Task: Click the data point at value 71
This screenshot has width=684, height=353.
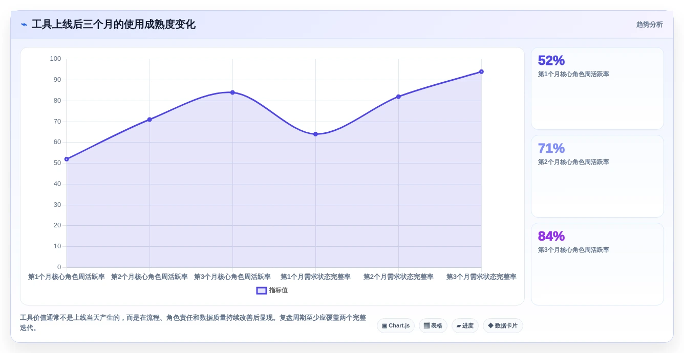Action: [149, 120]
